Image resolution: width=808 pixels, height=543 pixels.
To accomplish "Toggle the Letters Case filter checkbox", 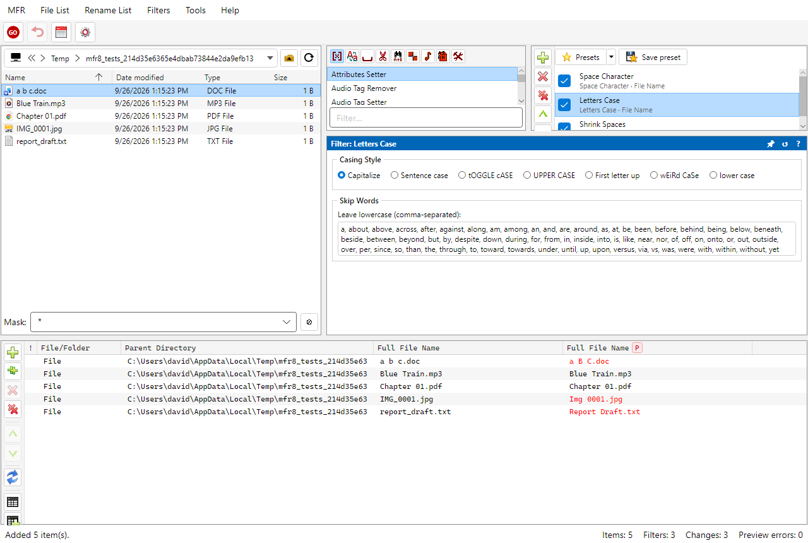I will 565,105.
